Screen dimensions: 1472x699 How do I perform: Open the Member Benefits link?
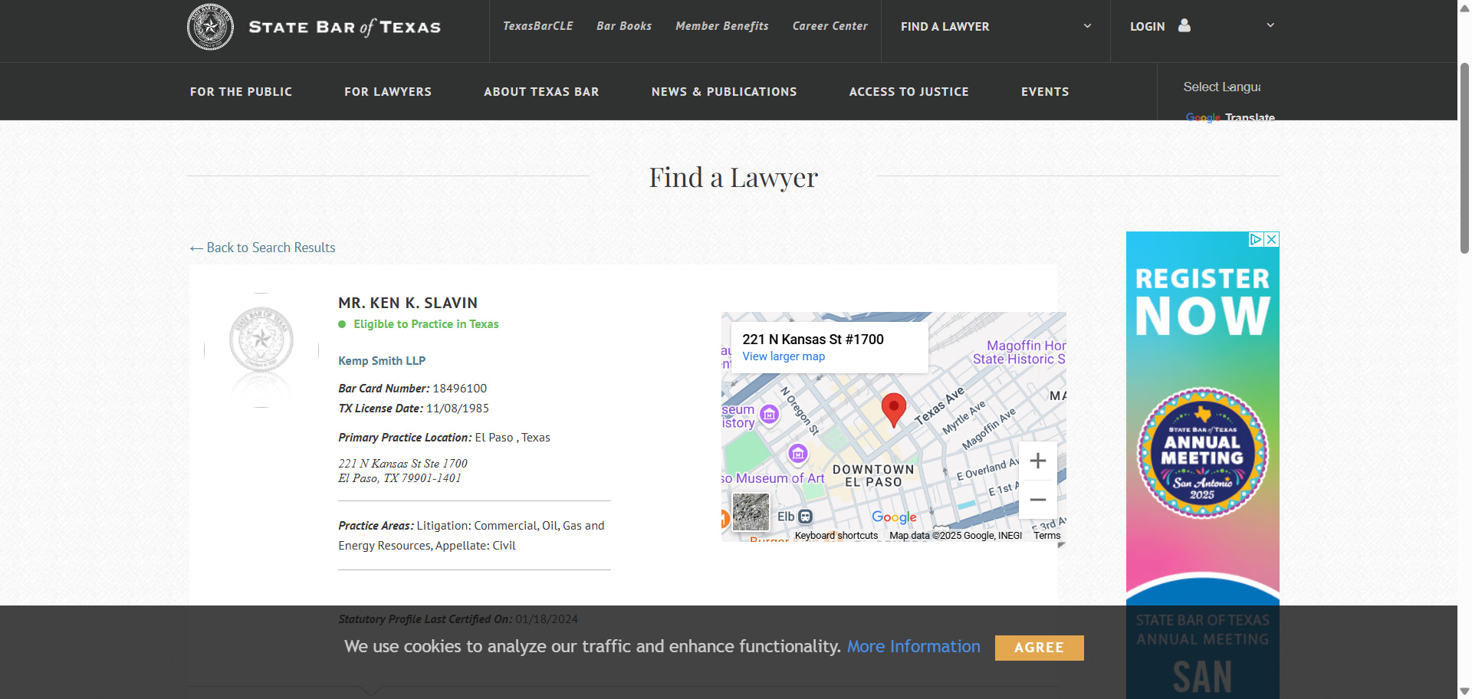(721, 26)
